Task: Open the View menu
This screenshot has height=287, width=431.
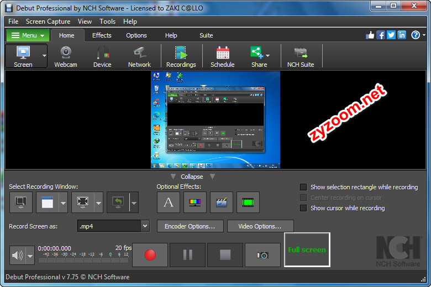Action: (x=85, y=22)
